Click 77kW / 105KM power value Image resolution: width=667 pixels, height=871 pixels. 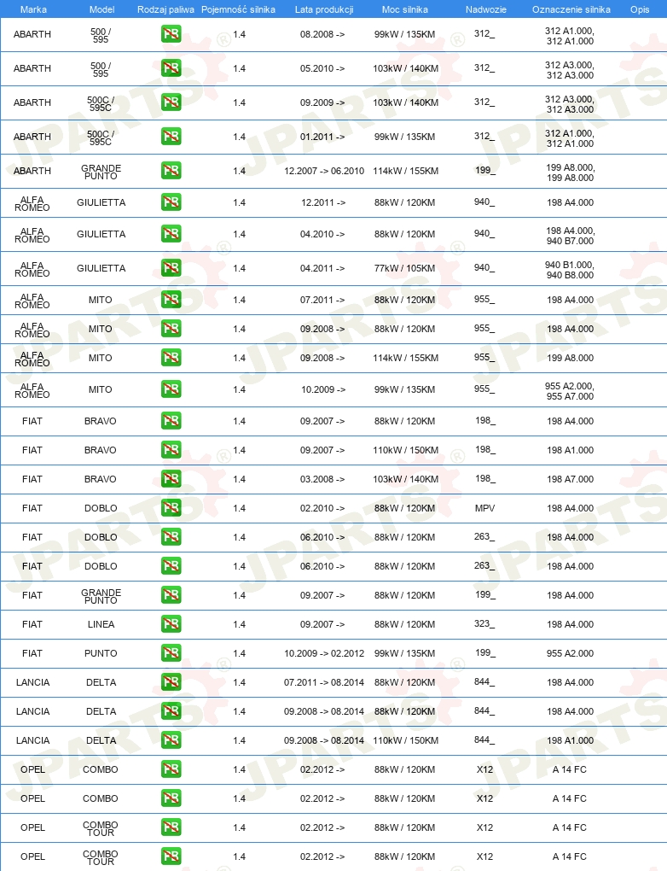(404, 268)
